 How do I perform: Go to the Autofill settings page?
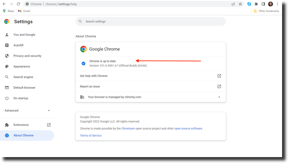[18, 45]
